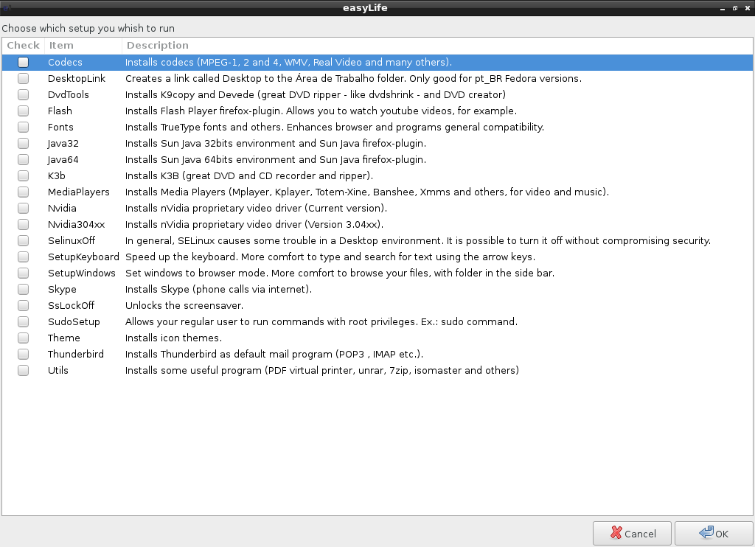Click the Nvidia304xx item name
This screenshot has height=547, width=755.
tap(76, 224)
